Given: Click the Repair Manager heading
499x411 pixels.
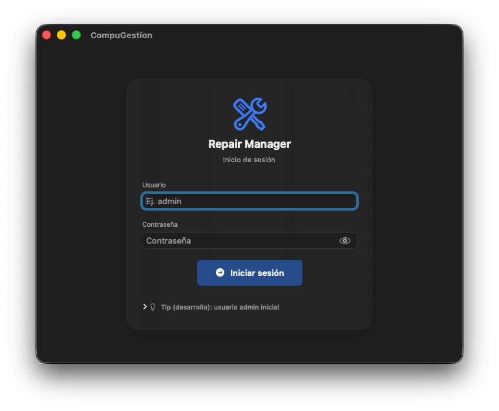Looking at the screenshot, I should click(249, 144).
